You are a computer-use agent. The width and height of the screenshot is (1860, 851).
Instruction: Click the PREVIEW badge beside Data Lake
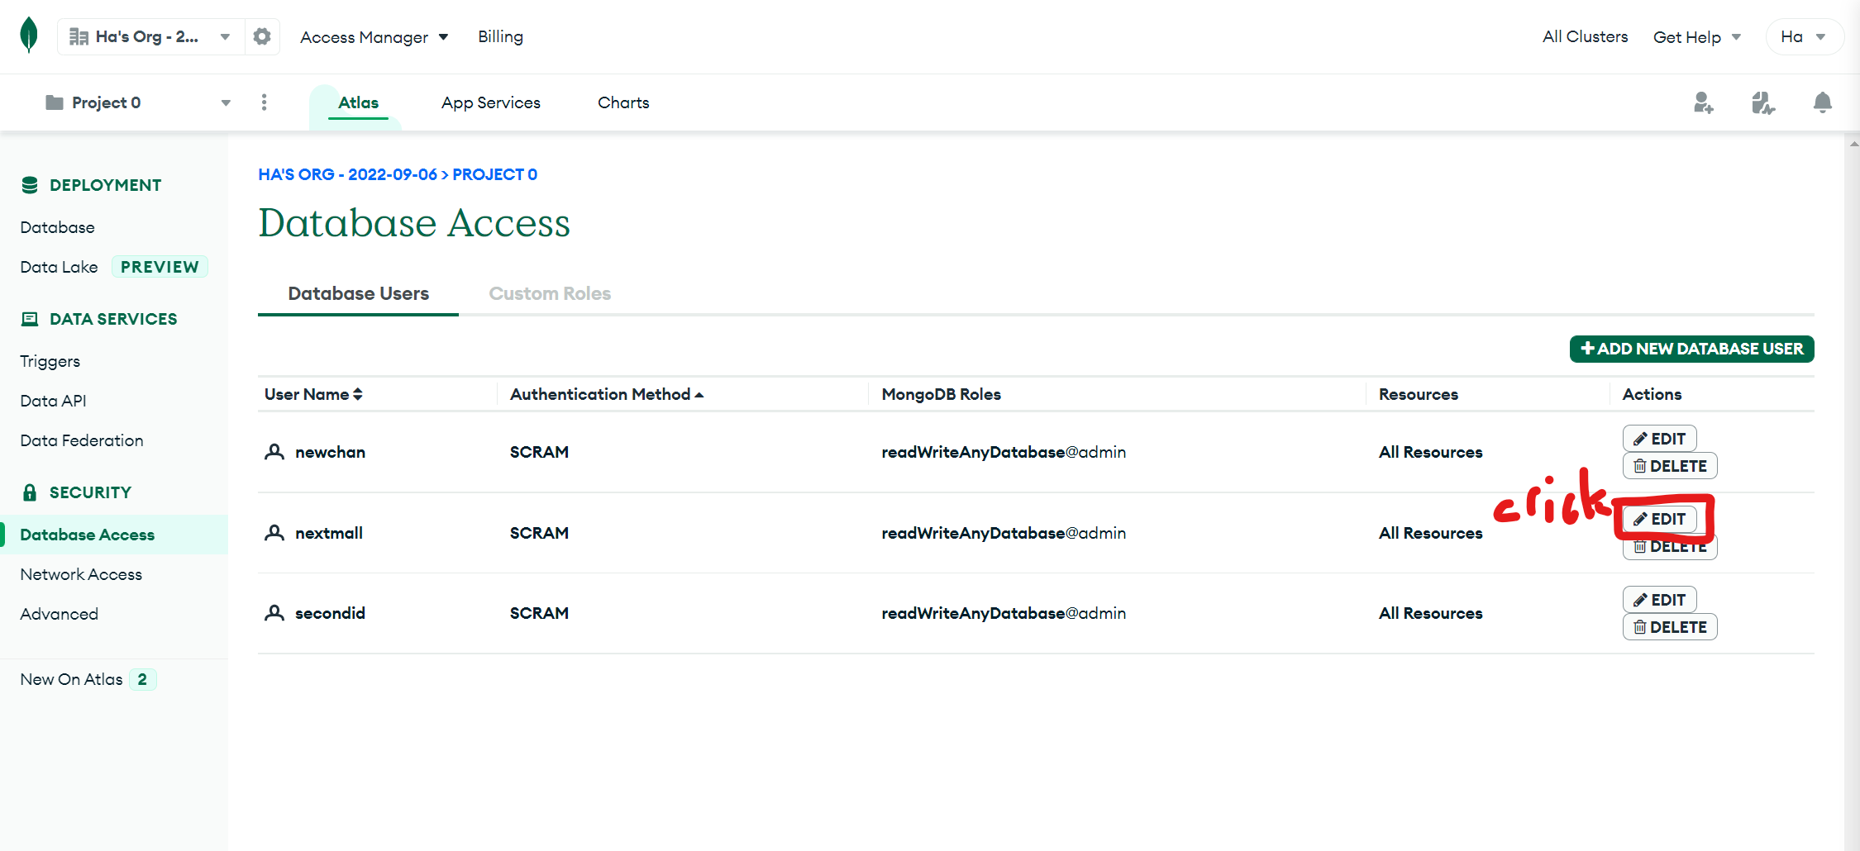pos(160,267)
